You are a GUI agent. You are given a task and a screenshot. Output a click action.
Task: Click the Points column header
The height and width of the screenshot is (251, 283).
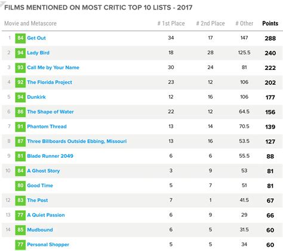270,23
